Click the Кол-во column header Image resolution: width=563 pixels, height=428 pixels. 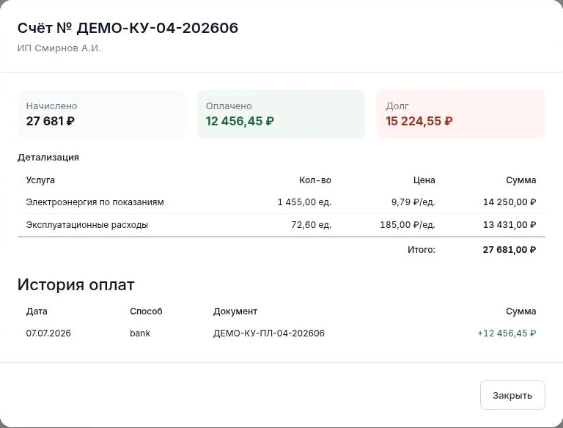pyautogui.click(x=315, y=180)
